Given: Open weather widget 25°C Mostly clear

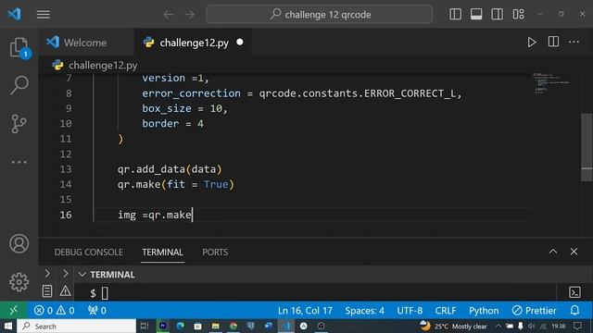Looking at the screenshot, I should [x=453, y=326].
